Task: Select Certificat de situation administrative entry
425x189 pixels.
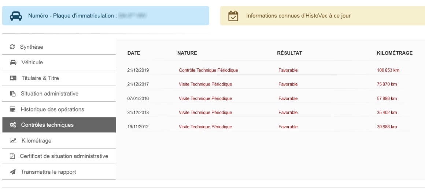Action: [x=59, y=156]
